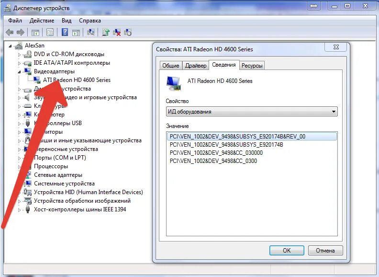Click the Update driver software icon
Viewport: 379px width, 277px height.
coord(106,32)
